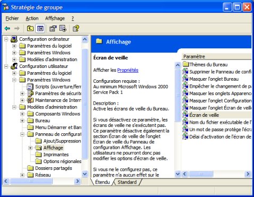Open Properties toolbar icon
Image resolution: width=254 pixels, height=197 pixels.
pyautogui.click(x=53, y=28)
